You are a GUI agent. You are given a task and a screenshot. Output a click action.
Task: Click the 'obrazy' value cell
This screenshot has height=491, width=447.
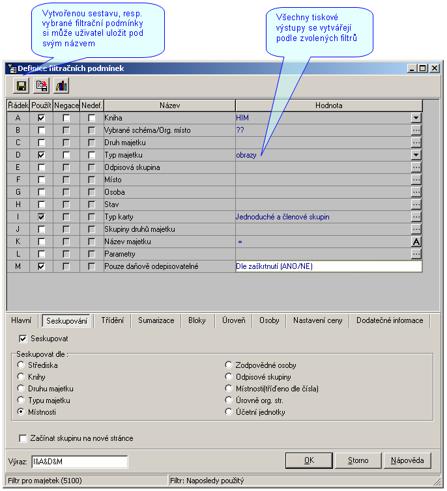323,155
